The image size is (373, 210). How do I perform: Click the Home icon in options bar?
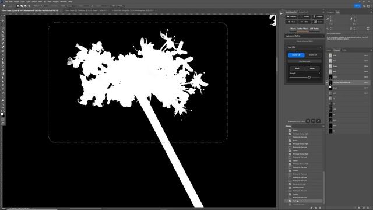point(4,6)
